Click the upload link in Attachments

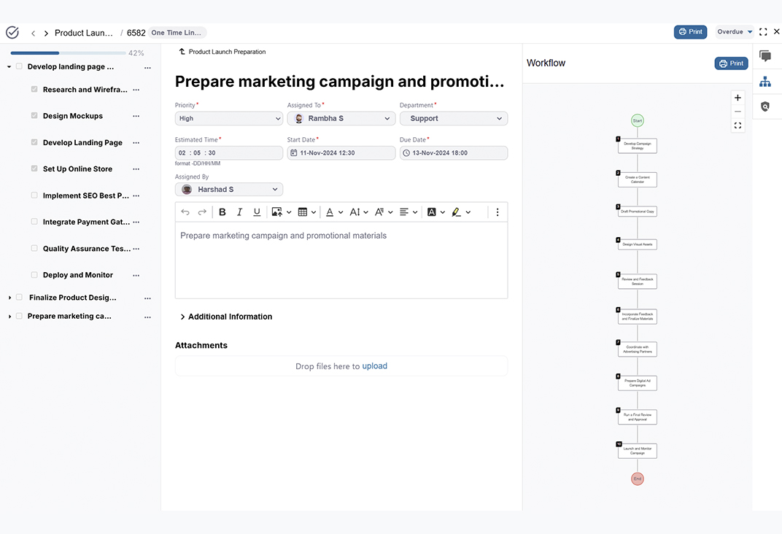(x=374, y=366)
